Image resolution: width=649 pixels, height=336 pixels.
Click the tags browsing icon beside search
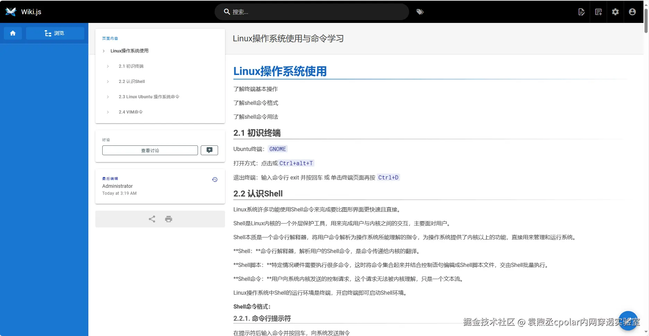pos(420,11)
